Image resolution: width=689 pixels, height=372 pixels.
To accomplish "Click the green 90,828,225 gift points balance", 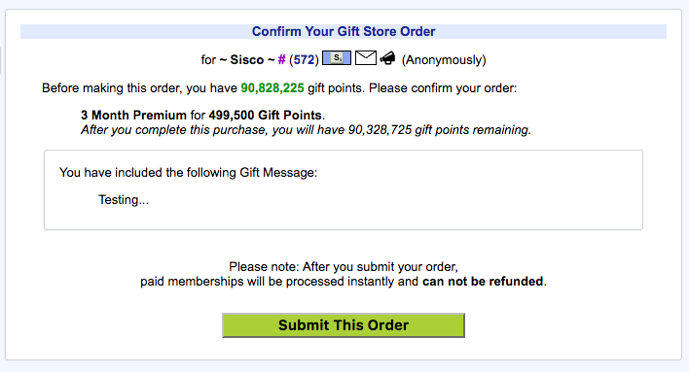I will click(x=272, y=88).
